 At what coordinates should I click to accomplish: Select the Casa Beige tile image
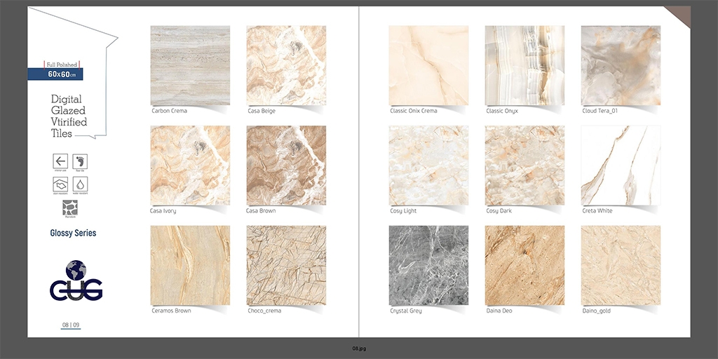click(286, 65)
